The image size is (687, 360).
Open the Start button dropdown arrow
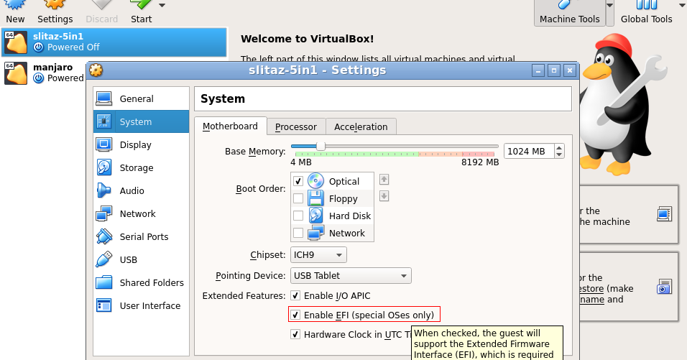162,5
